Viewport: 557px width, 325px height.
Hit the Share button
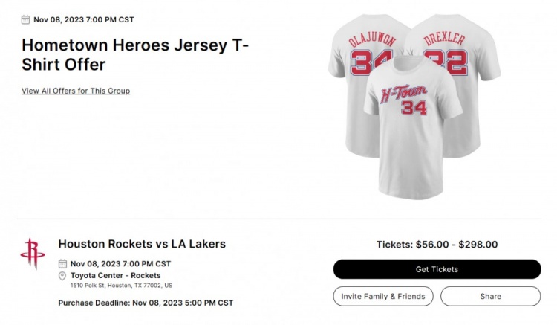tap(490, 296)
